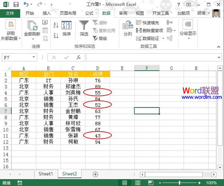Viewport: 224px width, 186px height.
Task: Open Outline grouping button
Action: (x=188, y=30)
